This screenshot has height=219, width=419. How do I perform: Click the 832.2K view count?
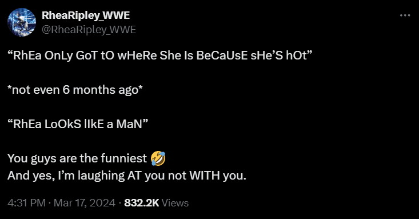pos(142,202)
